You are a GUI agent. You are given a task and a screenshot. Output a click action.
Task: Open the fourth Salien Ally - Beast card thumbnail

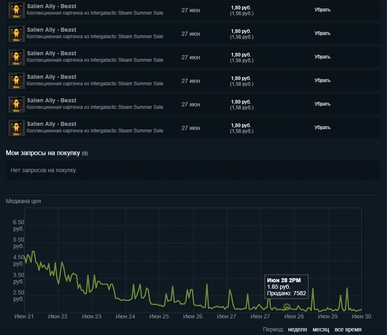pyautogui.click(x=17, y=81)
